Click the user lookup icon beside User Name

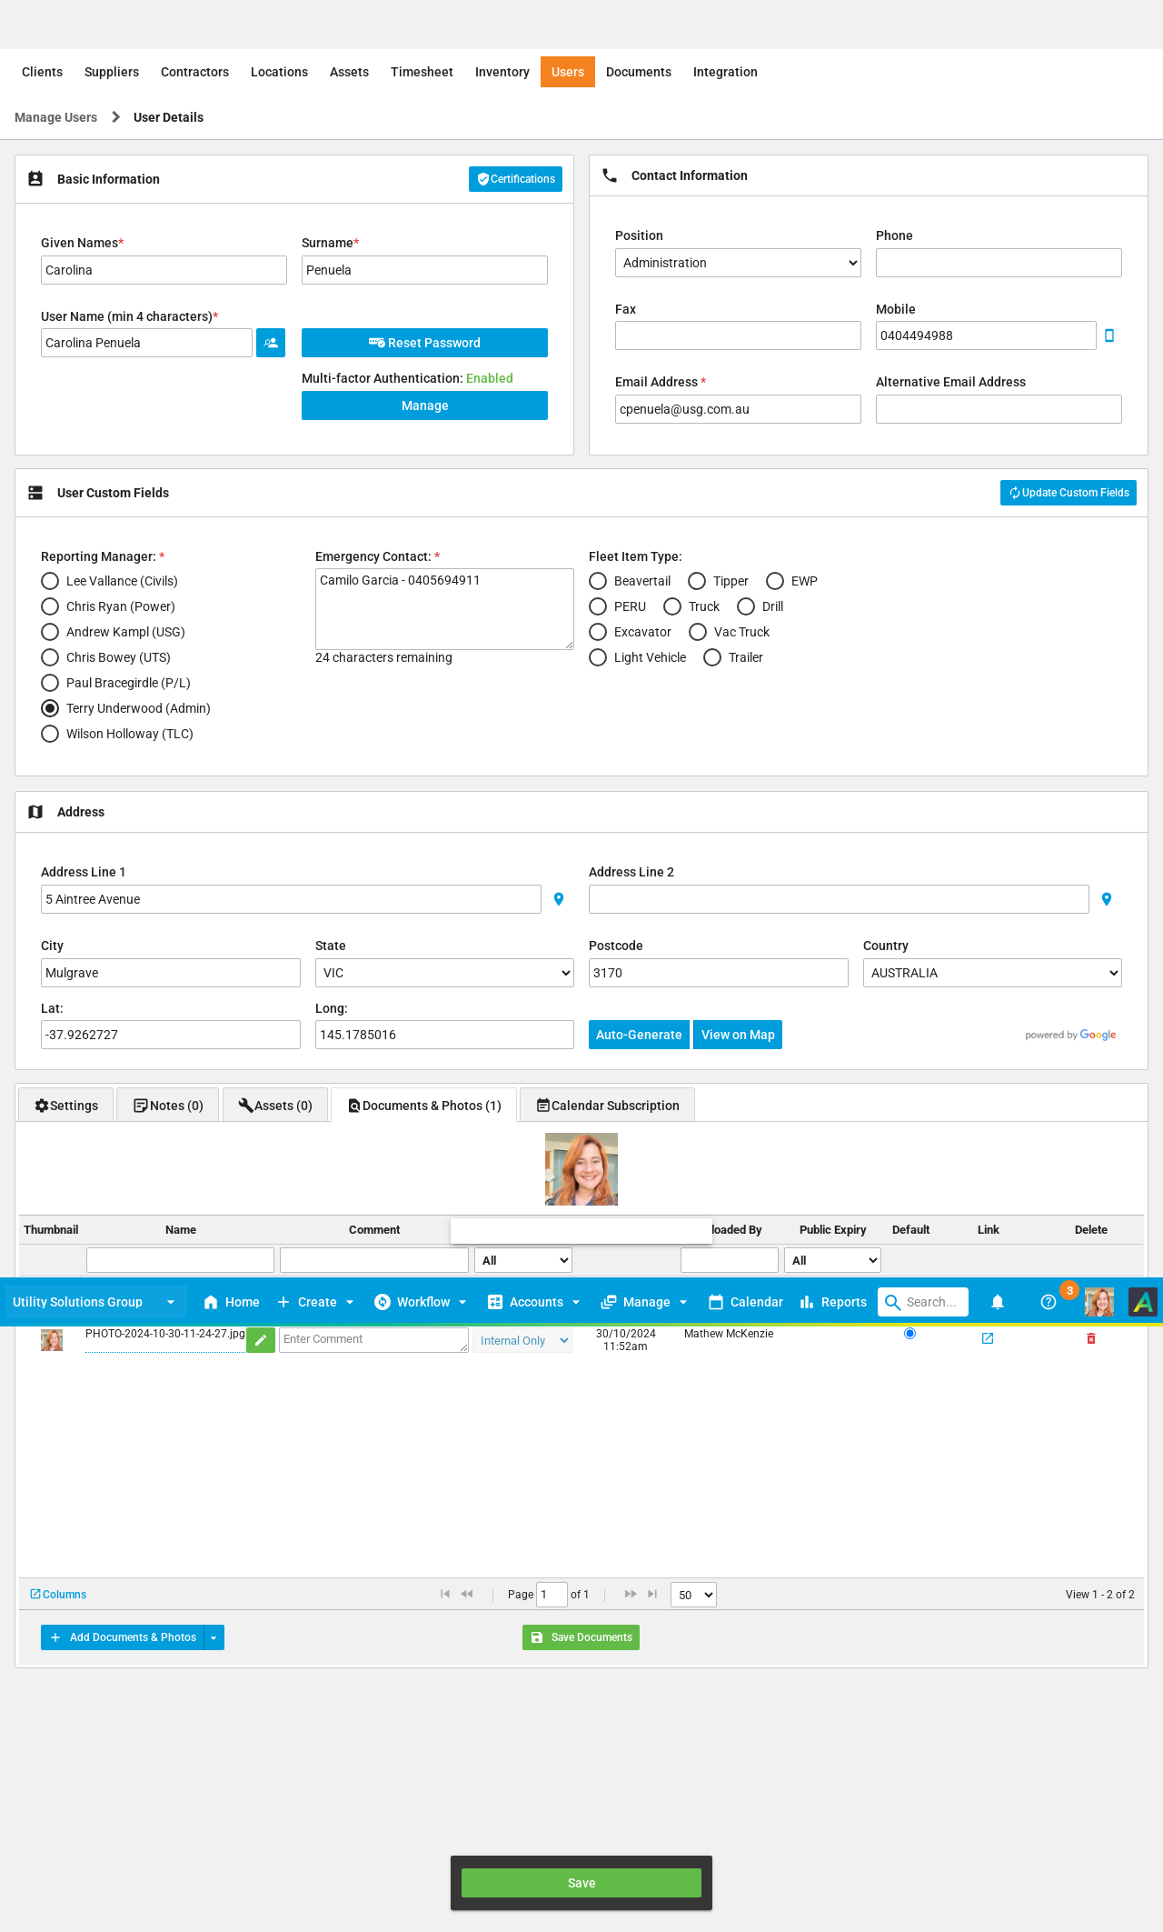(x=271, y=343)
